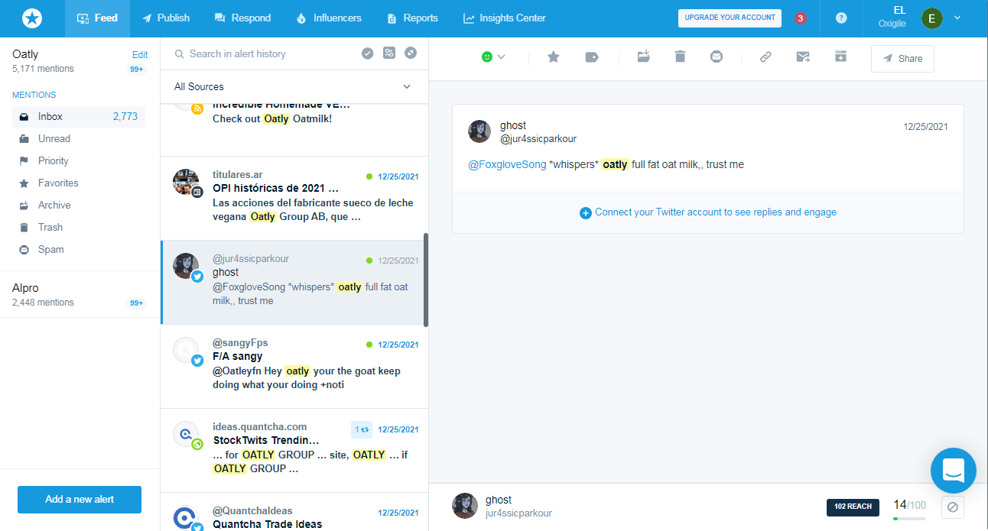The image size is (988, 531).
Task: Mark mention as spam icon
Action: tap(717, 57)
